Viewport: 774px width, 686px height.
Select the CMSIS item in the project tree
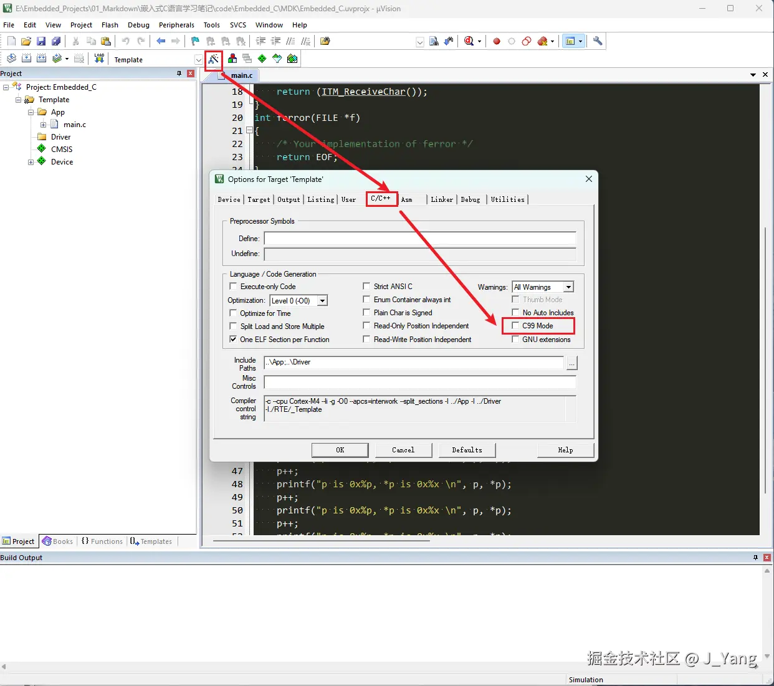[x=62, y=150]
